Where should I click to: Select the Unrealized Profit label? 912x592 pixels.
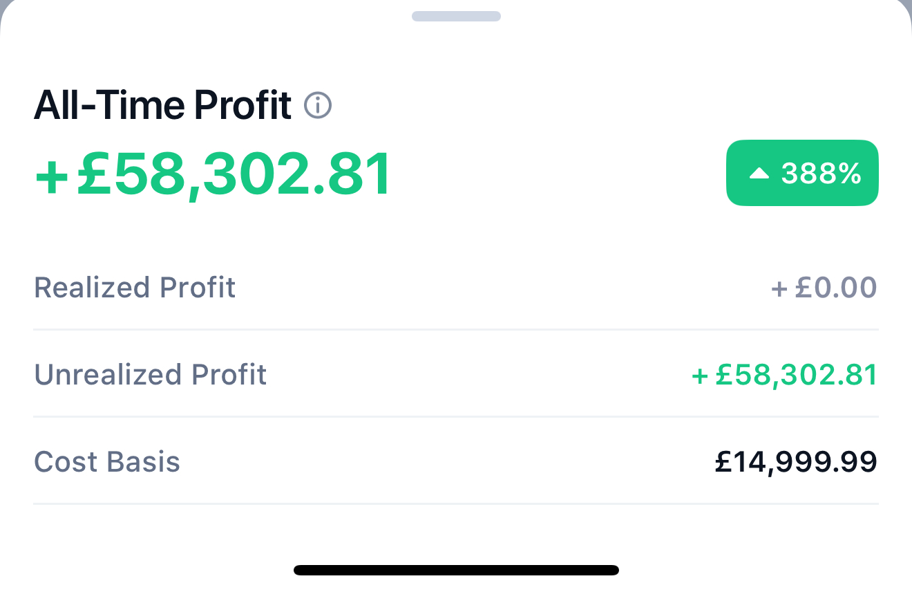(150, 375)
